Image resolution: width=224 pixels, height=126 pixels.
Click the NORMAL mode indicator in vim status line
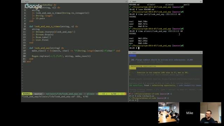[x=27, y=94]
